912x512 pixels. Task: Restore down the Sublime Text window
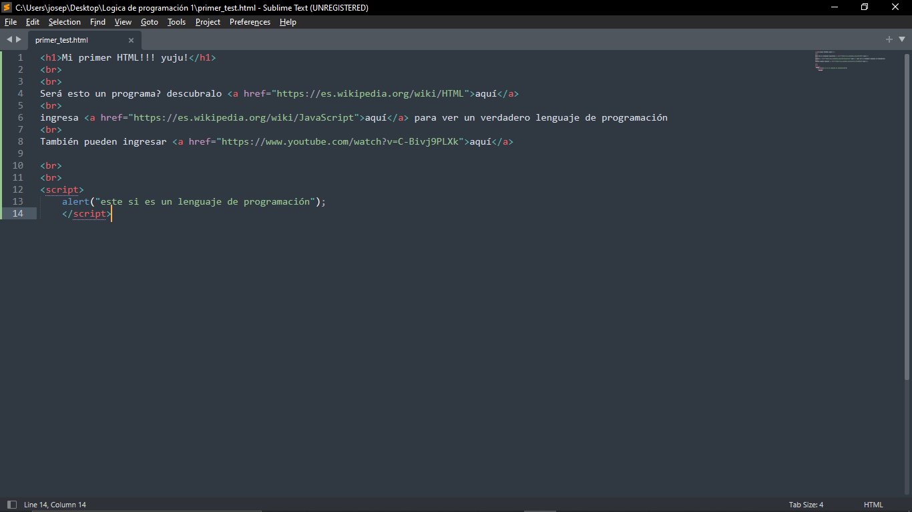coord(865,7)
